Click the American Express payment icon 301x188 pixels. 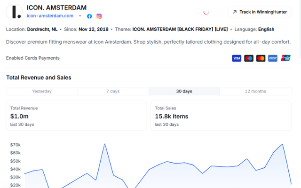[x=273, y=58]
